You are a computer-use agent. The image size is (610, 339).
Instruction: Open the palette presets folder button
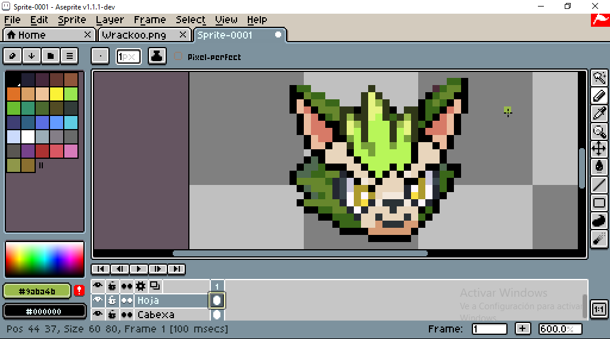[51, 56]
